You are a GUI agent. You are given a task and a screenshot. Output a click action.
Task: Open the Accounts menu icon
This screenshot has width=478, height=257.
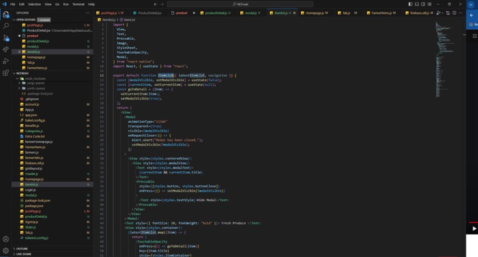pyautogui.click(x=6, y=239)
